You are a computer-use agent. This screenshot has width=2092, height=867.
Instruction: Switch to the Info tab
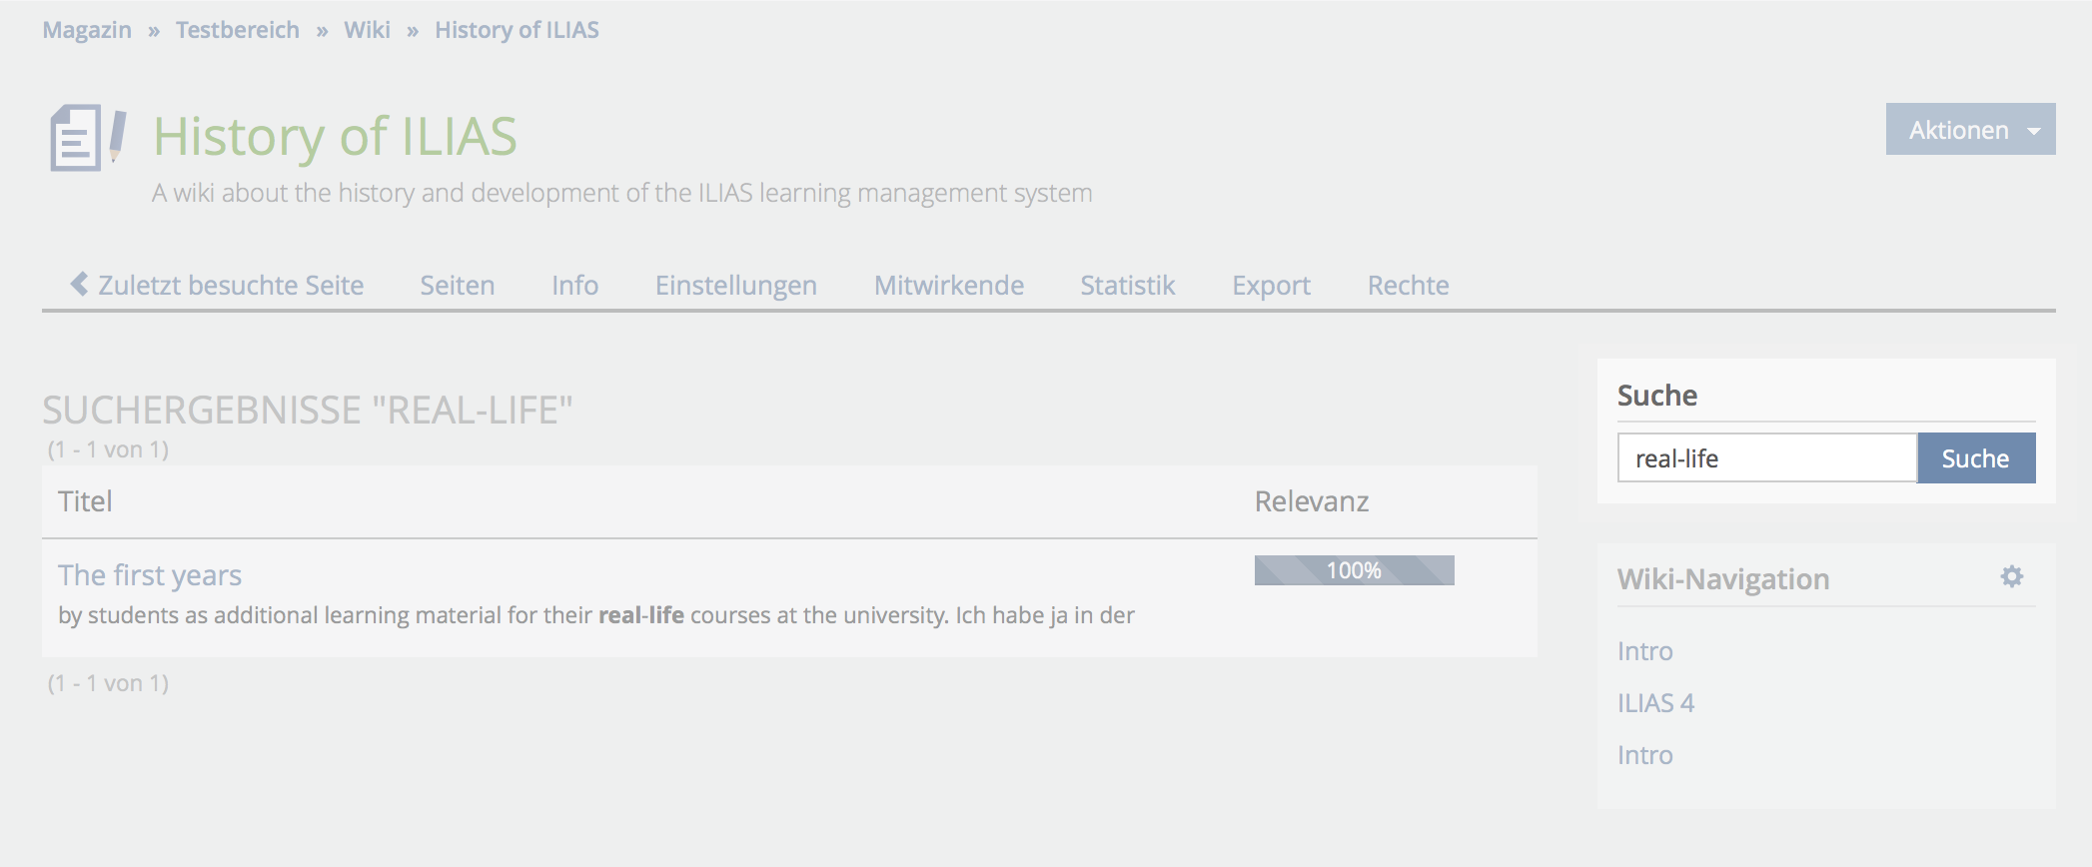574,286
